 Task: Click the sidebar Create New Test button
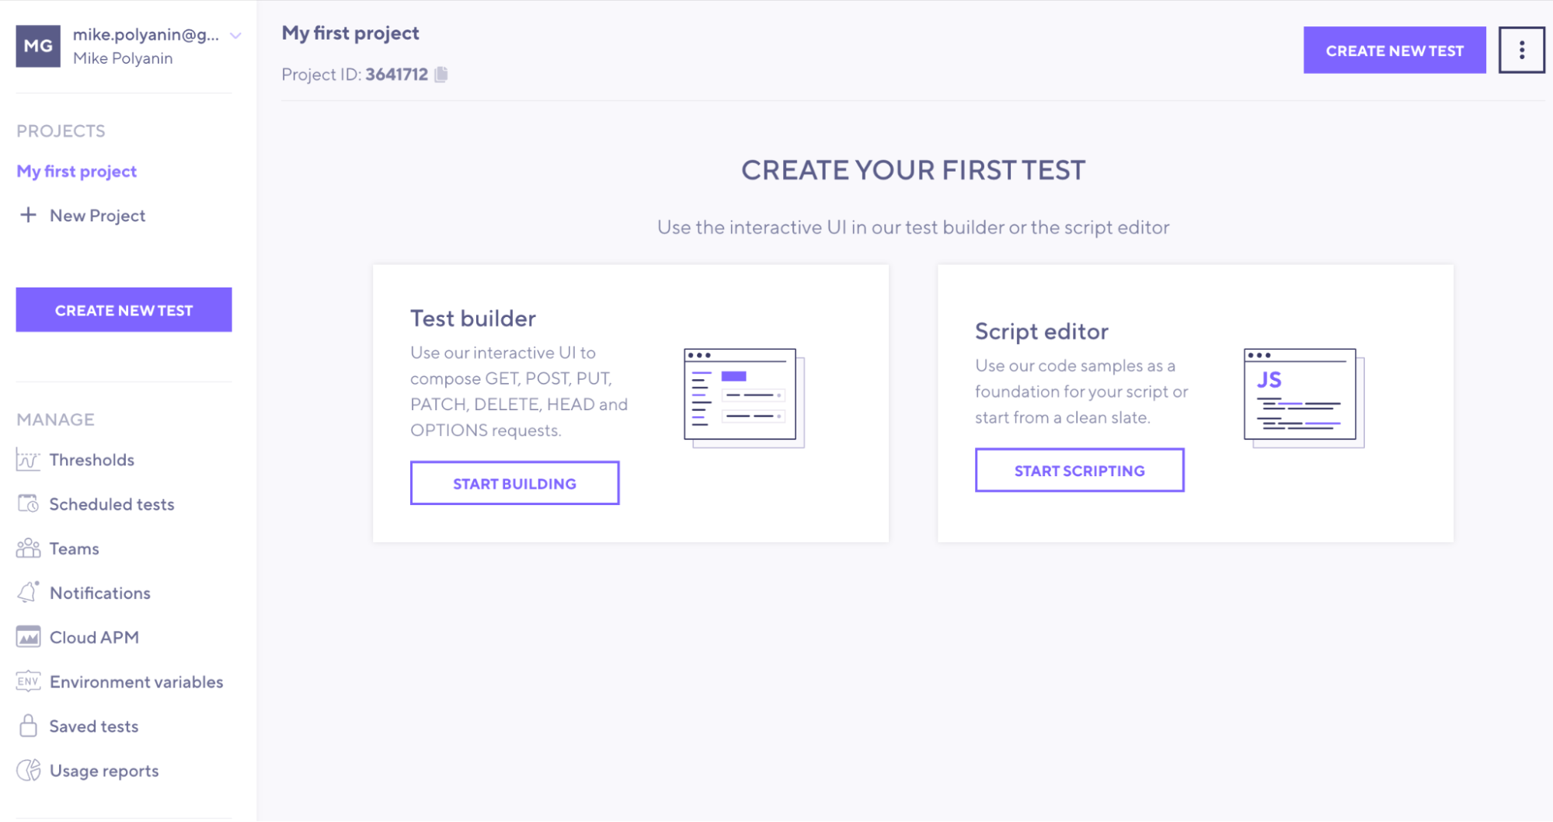(124, 310)
